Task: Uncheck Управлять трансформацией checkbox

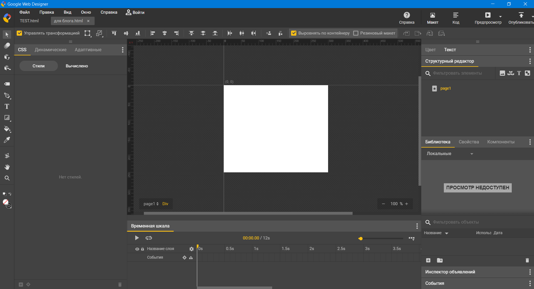Action: [x=19, y=33]
